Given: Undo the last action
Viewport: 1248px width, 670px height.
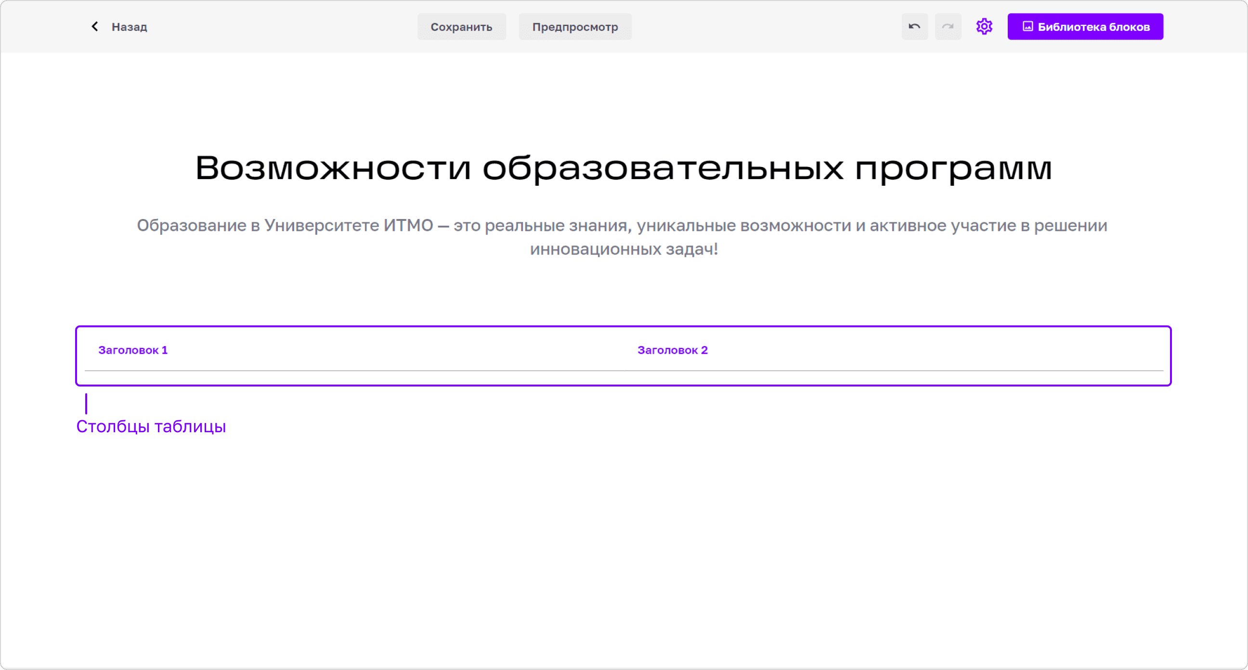Looking at the screenshot, I should (914, 26).
